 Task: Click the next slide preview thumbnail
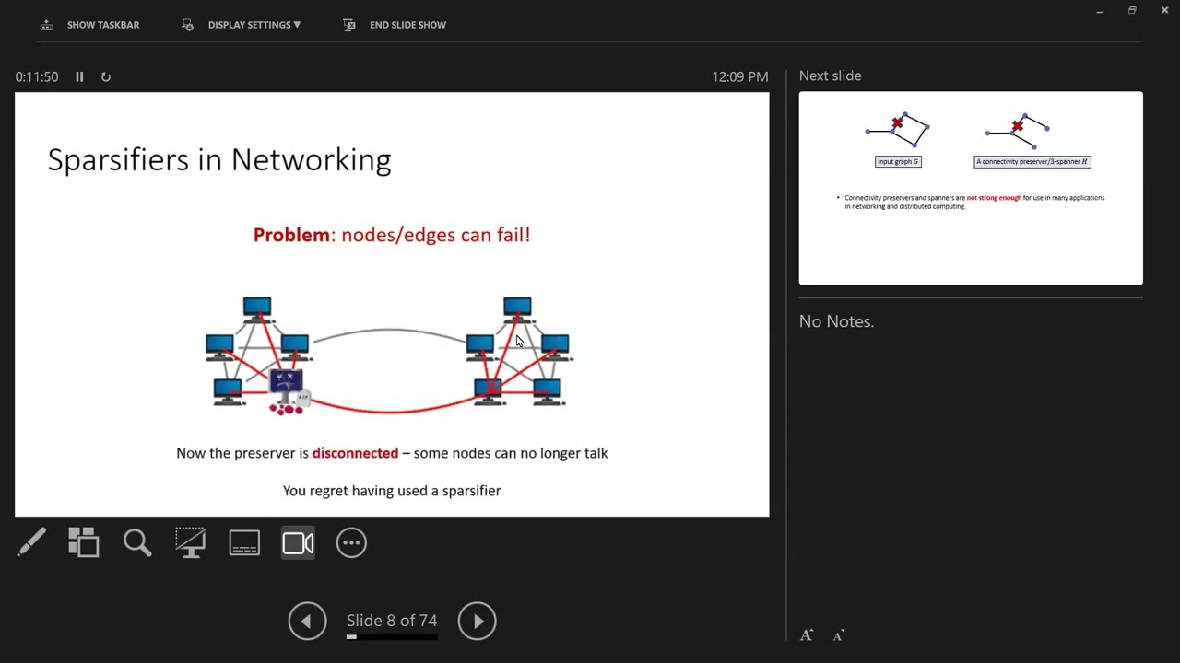pos(971,188)
